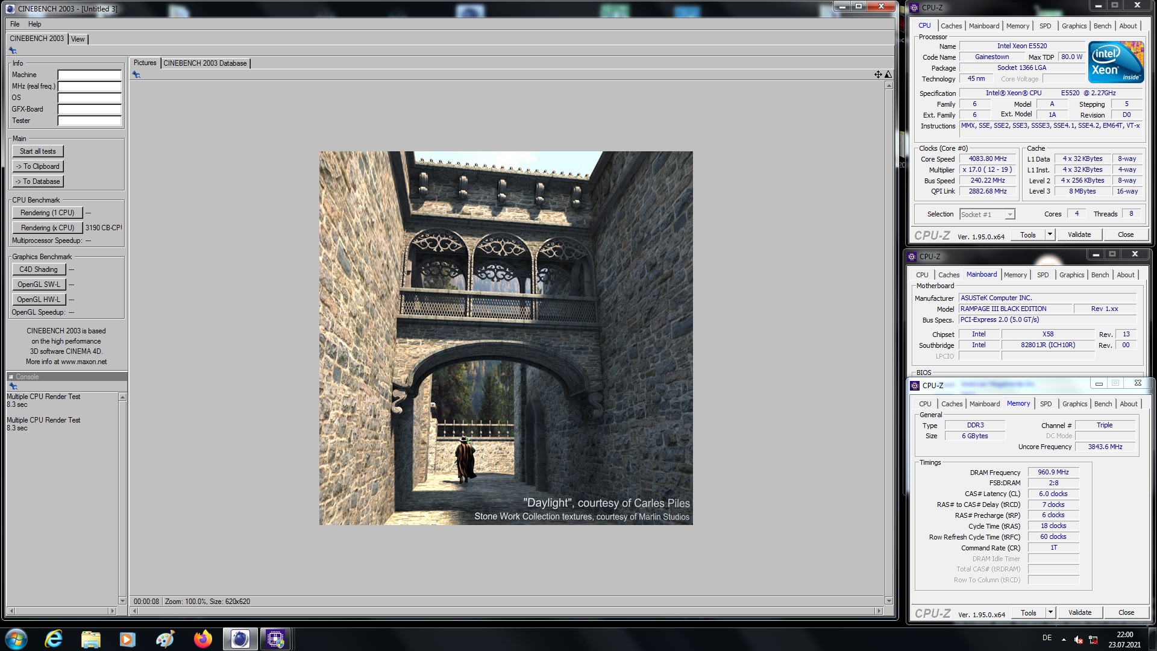Open Tools dropdown arrow in Memory CPU-Z window

pyautogui.click(x=1050, y=612)
